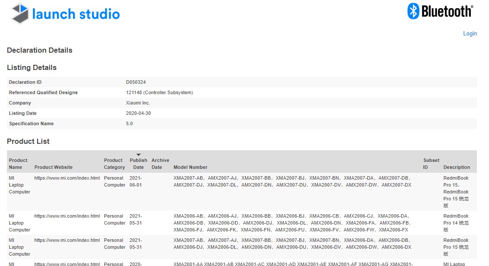
Task: Click the Publish Date sort arrow
Action: coord(138,155)
